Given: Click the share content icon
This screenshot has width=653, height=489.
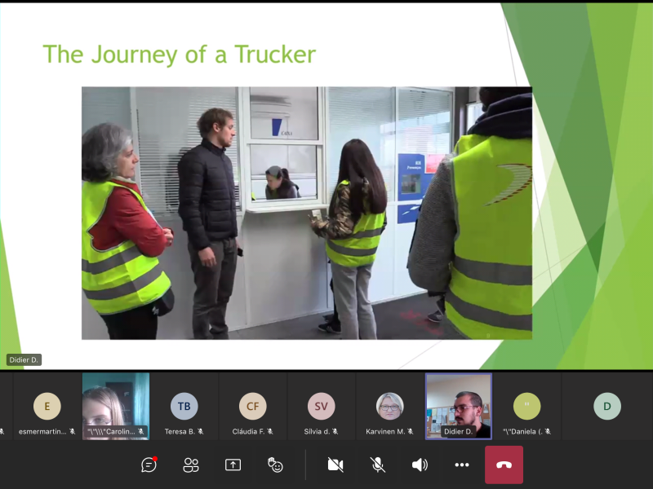Looking at the screenshot, I should pyautogui.click(x=233, y=465).
